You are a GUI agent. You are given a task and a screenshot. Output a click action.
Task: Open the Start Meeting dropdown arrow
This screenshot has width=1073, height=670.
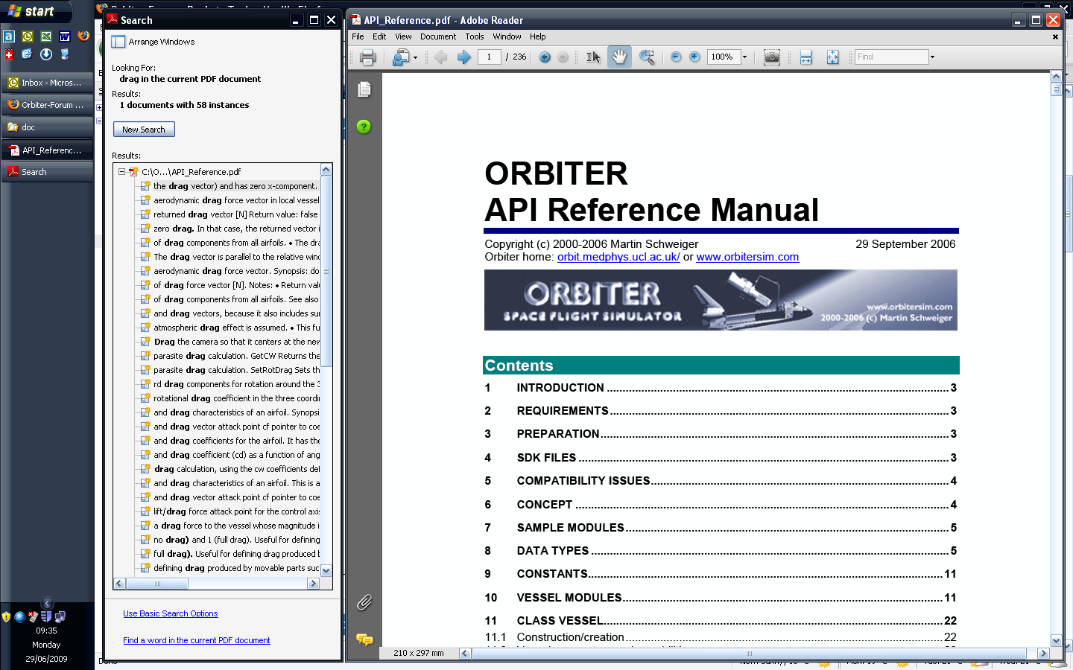coord(415,57)
